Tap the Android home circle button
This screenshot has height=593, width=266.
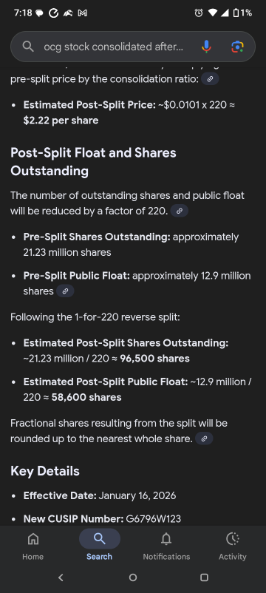[132, 577]
